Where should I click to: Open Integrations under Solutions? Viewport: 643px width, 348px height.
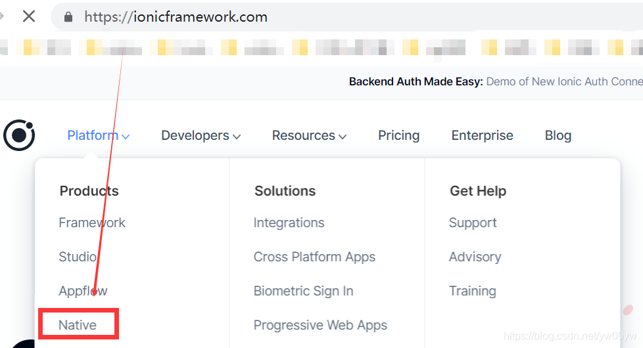[x=289, y=223]
